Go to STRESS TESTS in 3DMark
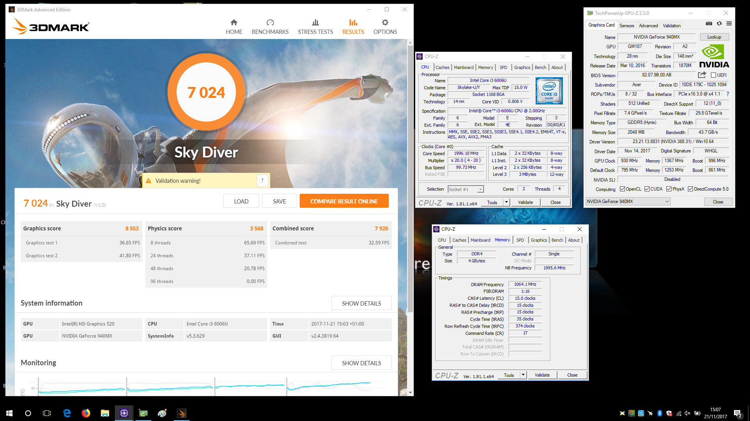This screenshot has width=750, height=421. (315, 27)
